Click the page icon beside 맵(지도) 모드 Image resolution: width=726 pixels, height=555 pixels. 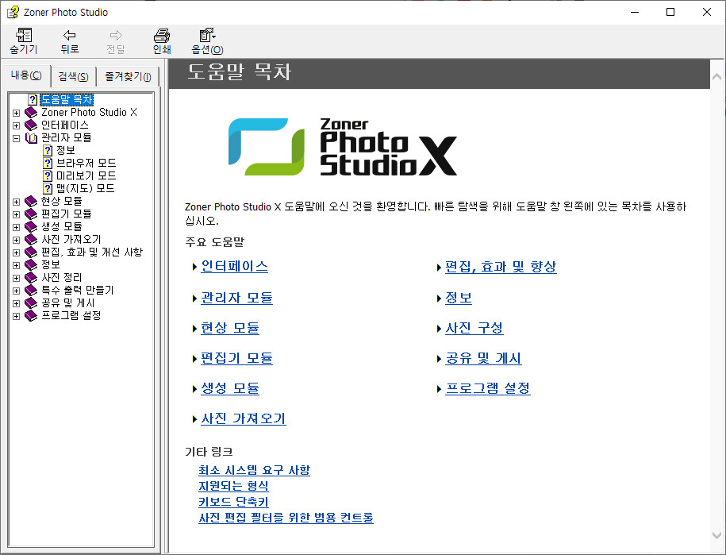pos(48,188)
